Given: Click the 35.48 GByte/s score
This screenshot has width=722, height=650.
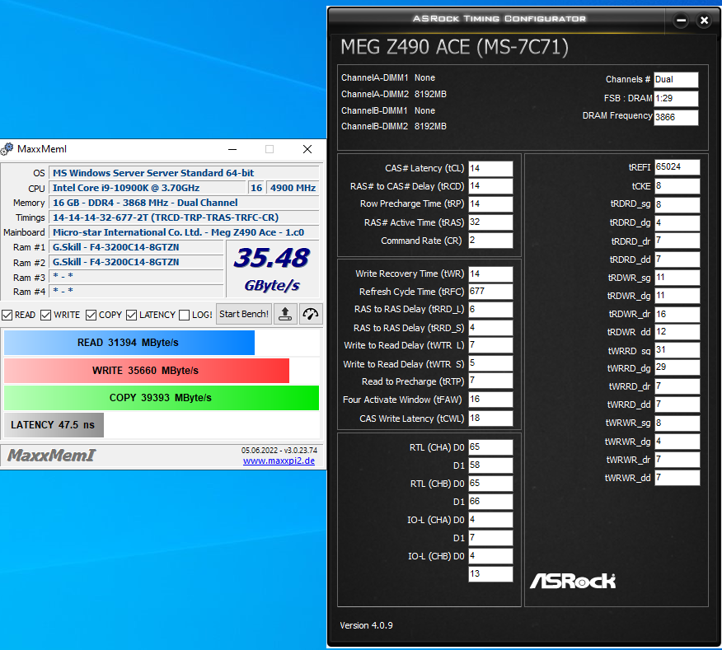Looking at the screenshot, I should [x=272, y=269].
